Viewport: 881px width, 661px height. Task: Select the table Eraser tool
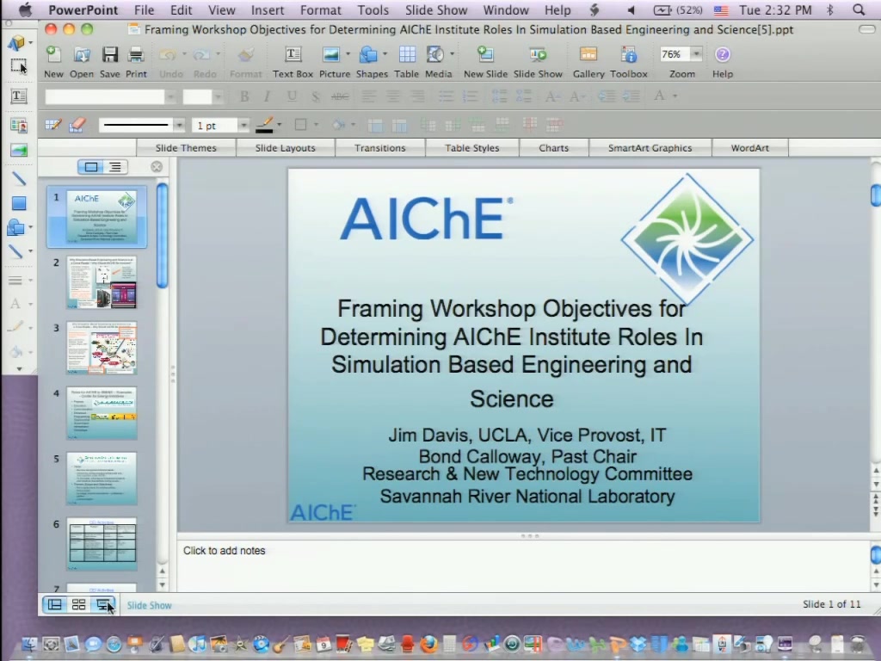tap(77, 125)
